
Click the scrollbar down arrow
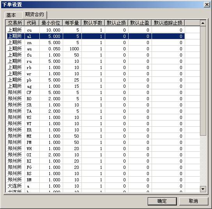[x=203, y=189]
